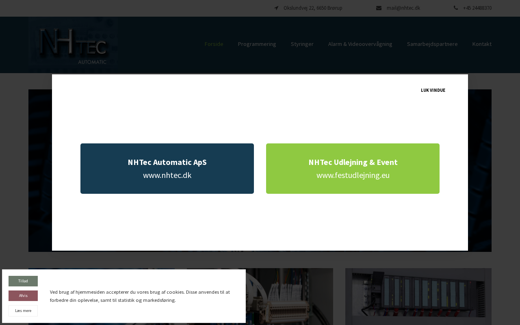Choose NHTec Automatic ApS www.nhtec.dk
This screenshot has width=520, height=325.
167,169
